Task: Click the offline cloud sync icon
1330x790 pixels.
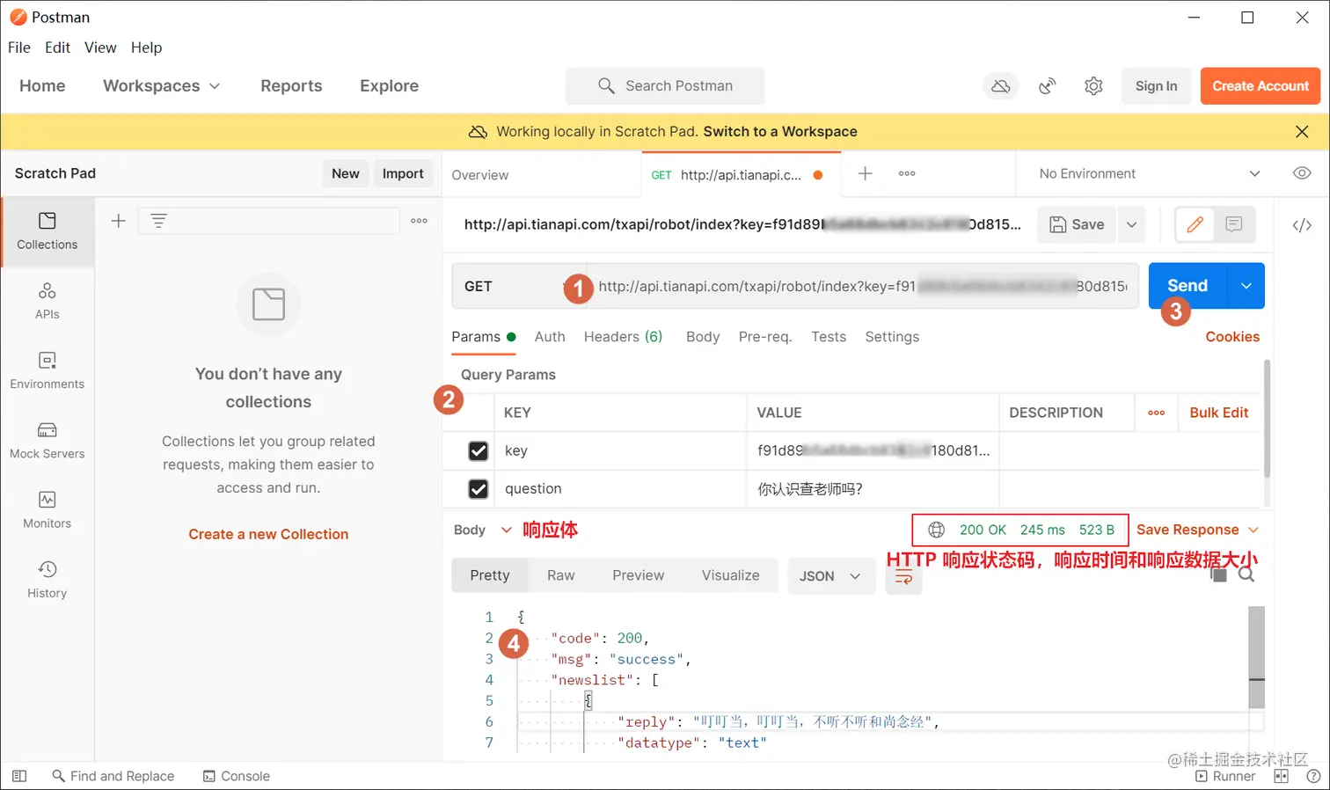Action: (x=1001, y=86)
